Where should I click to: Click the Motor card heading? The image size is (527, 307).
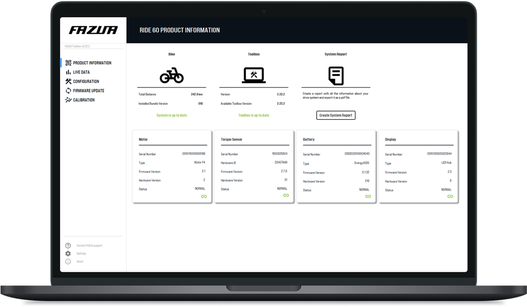(143, 139)
